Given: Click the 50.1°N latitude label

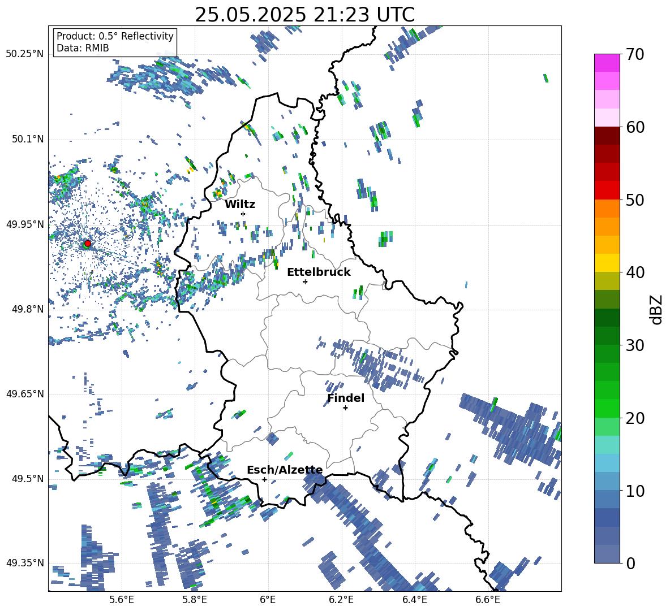Looking at the screenshot, I should 28,139.
